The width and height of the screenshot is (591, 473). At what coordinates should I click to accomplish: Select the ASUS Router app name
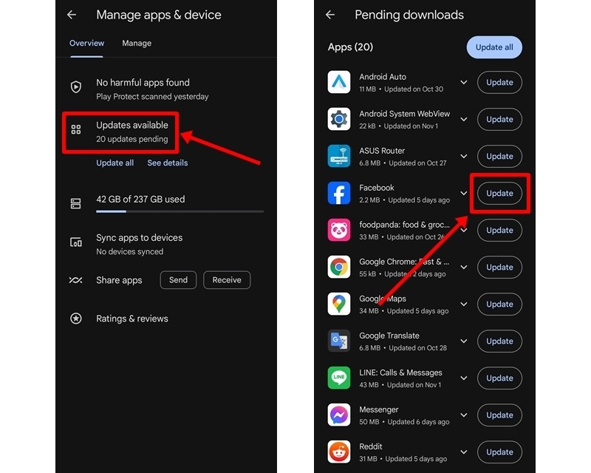click(382, 151)
